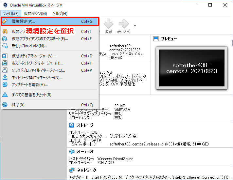This screenshot has height=180, width=233.
Task: Open 仮想メディアマネージャー(V)...
Action: coord(50,56)
